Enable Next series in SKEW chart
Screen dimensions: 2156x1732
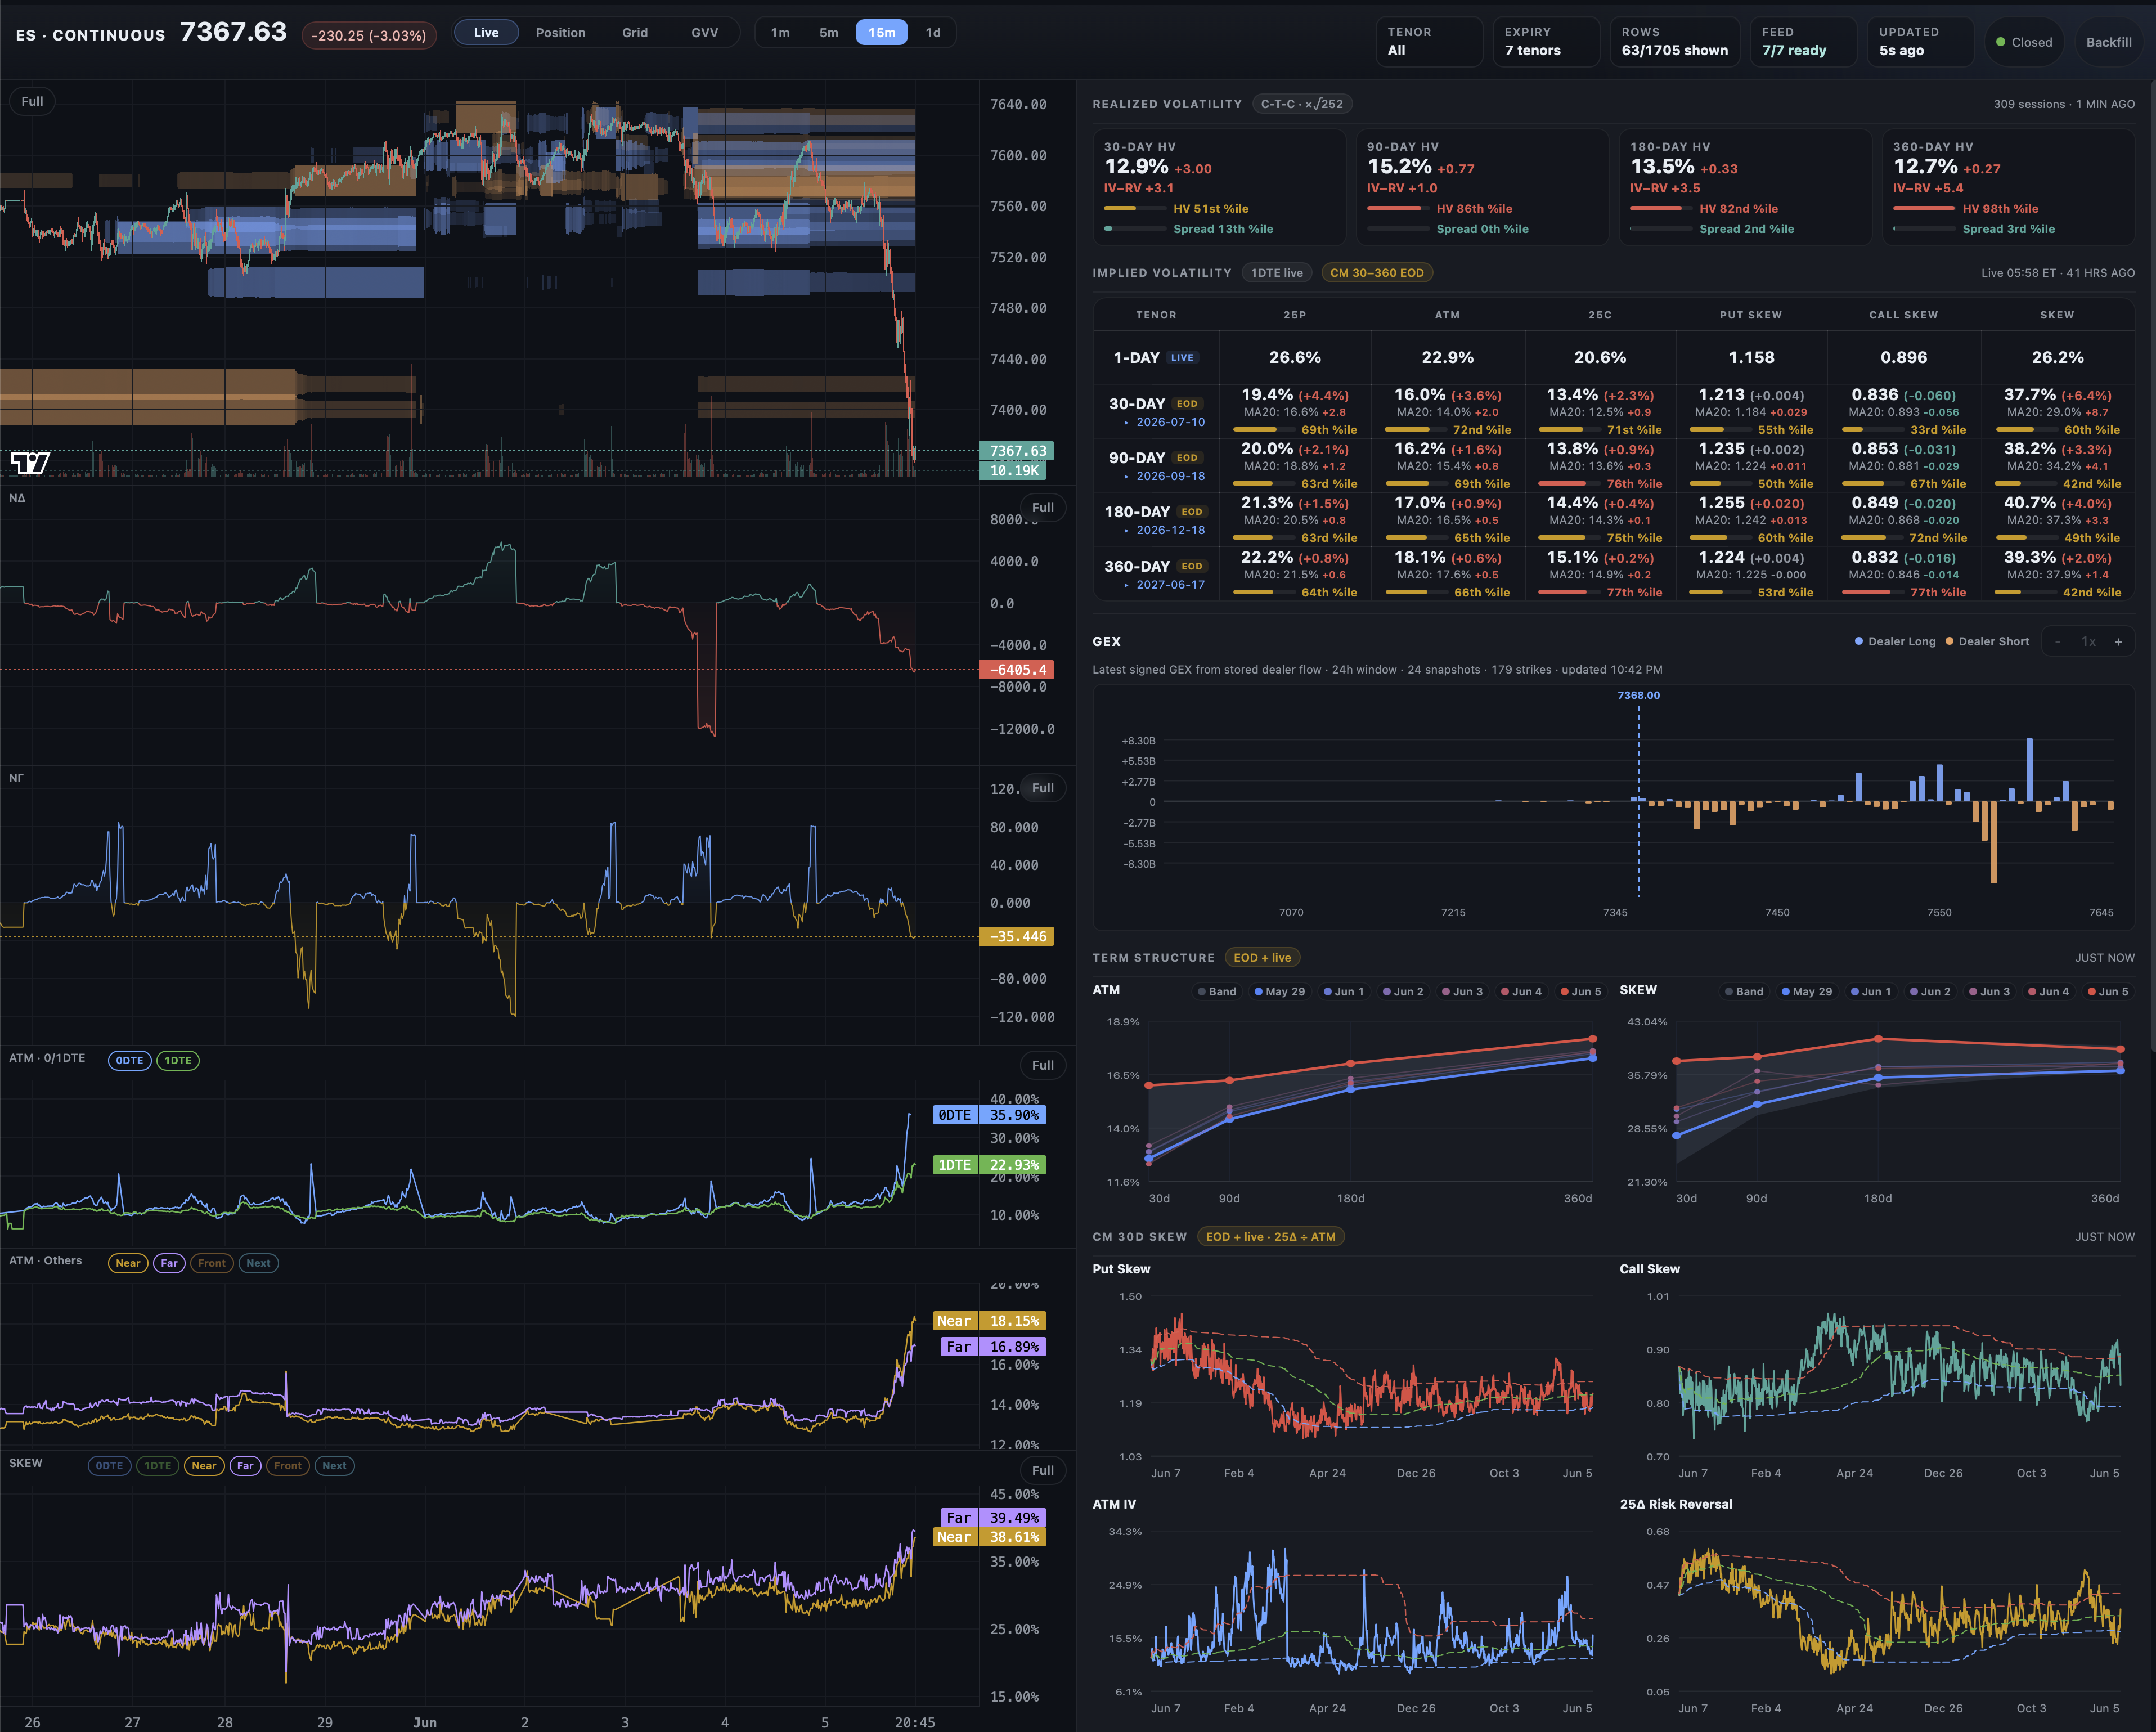pyautogui.click(x=334, y=1466)
